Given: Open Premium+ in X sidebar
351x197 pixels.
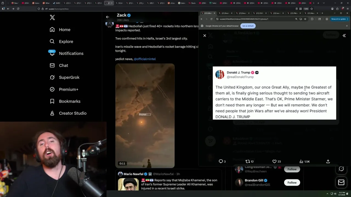Looking at the screenshot, I should (x=64, y=89).
